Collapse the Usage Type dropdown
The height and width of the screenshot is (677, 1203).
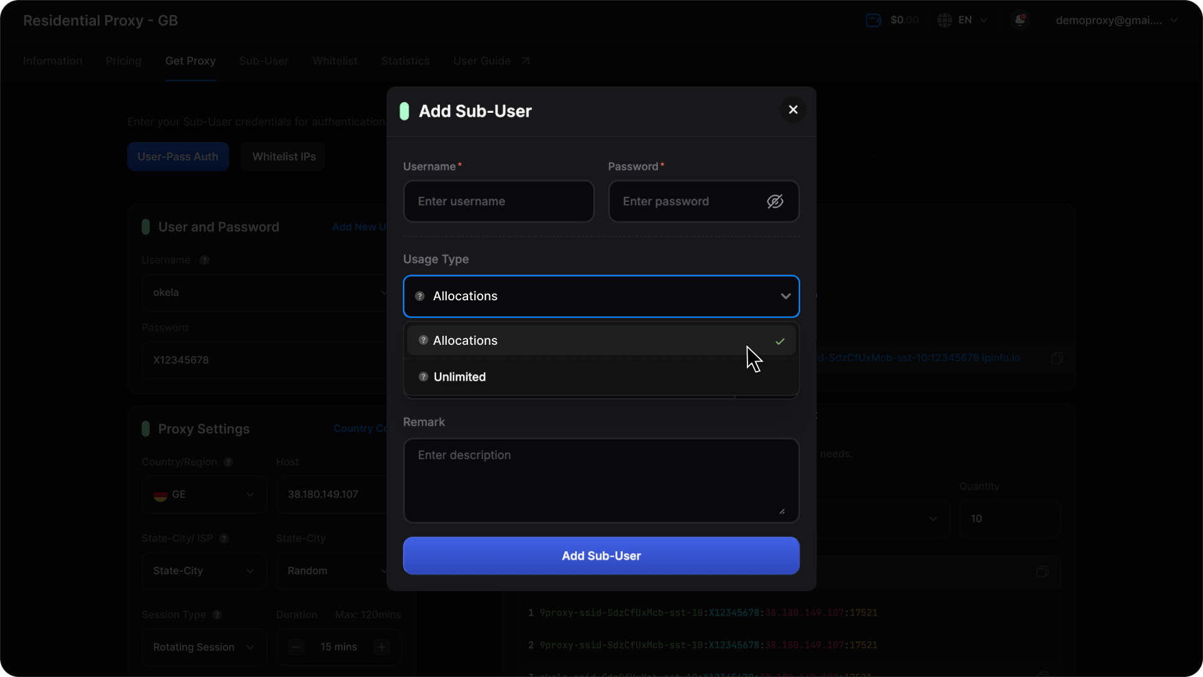click(x=785, y=297)
